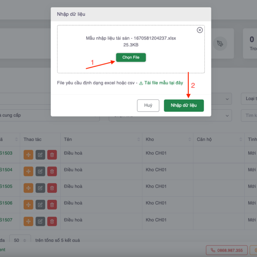Sort the table by the Tên column

pyautogui.click(x=137, y=139)
